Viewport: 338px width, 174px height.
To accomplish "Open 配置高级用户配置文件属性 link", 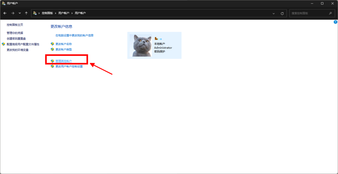I will click(x=23, y=44).
